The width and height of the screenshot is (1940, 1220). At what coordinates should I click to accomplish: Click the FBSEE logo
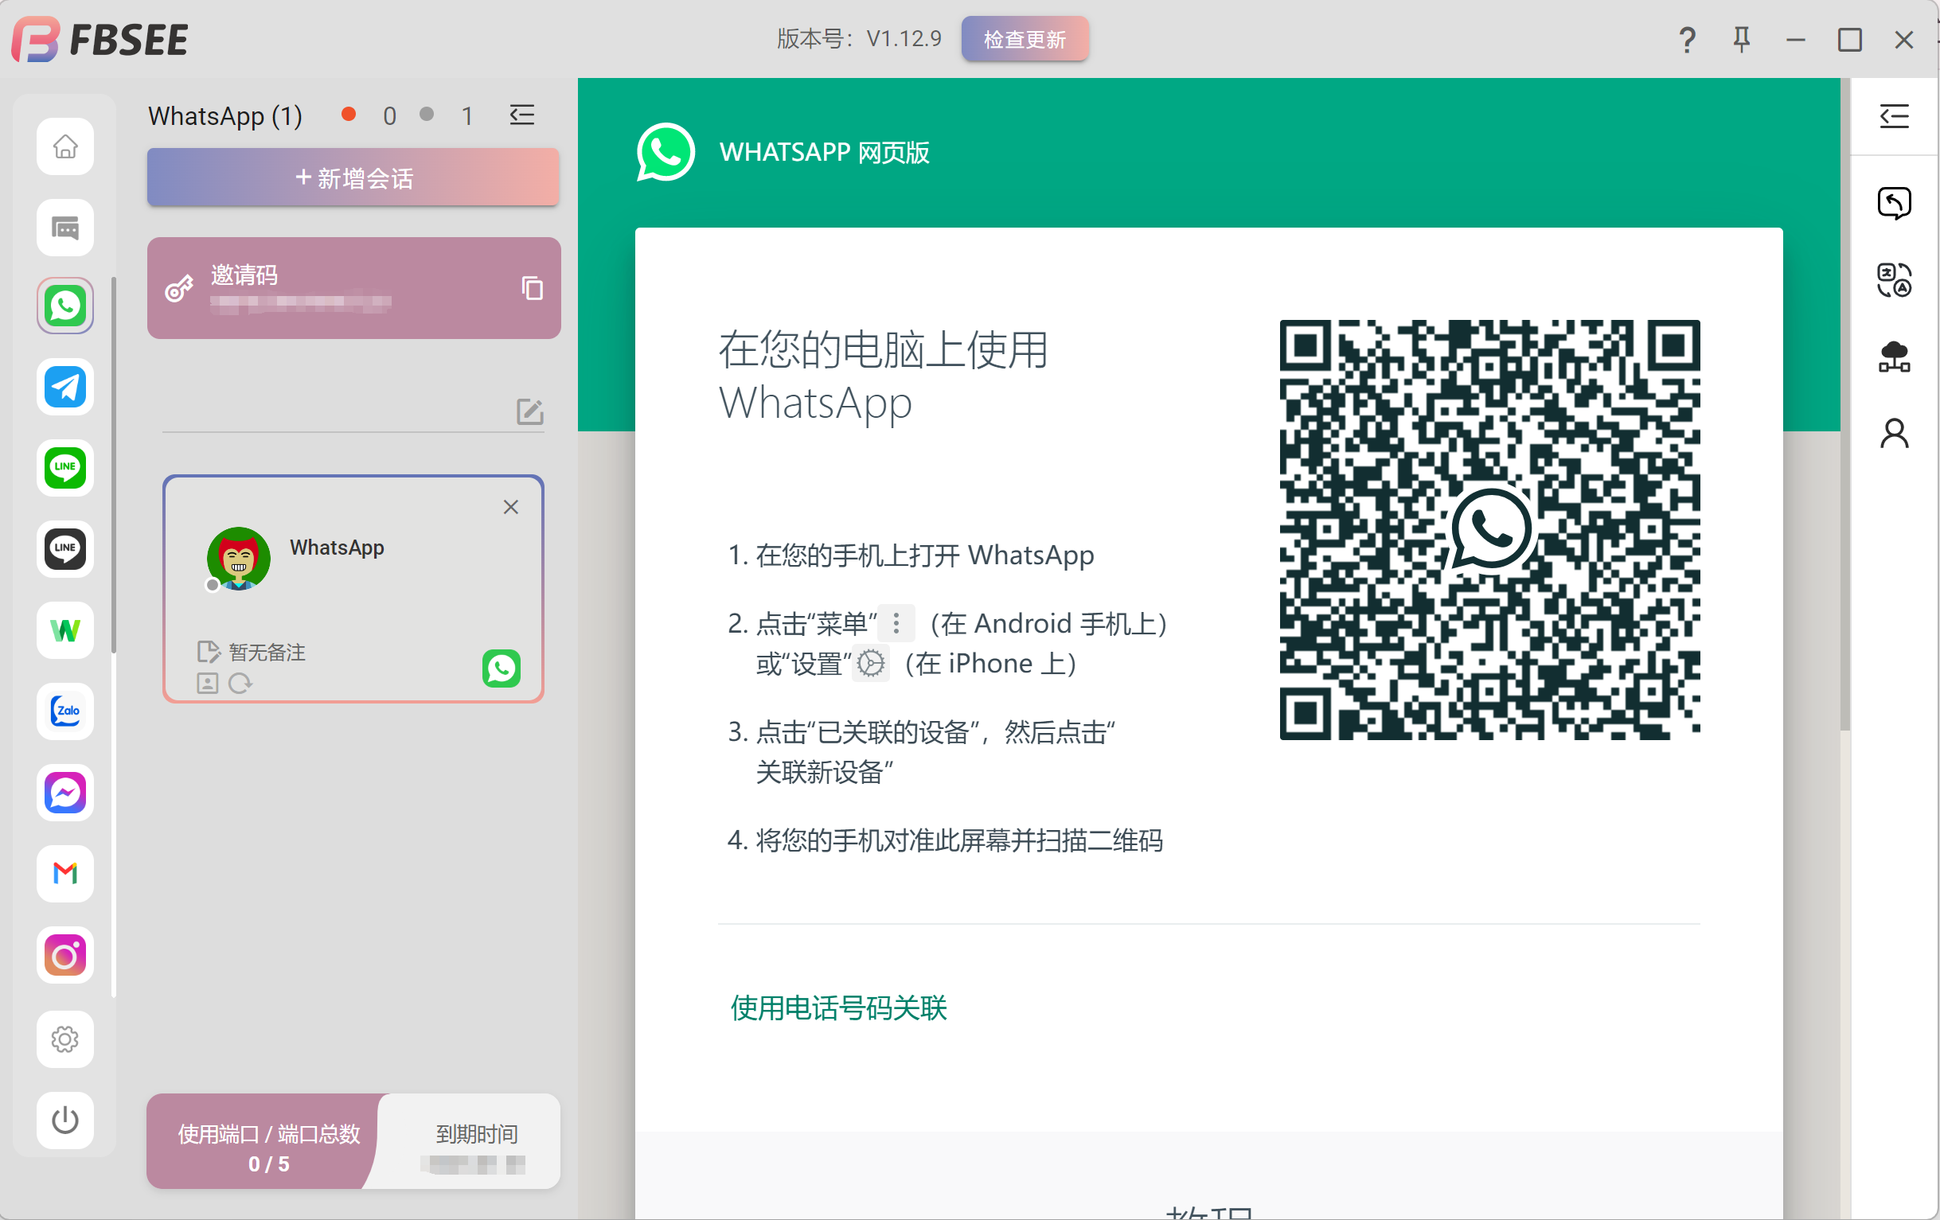point(100,40)
